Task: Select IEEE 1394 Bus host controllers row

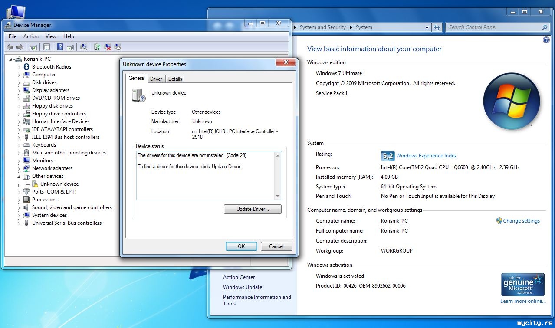Action: pyautogui.click(x=66, y=137)
